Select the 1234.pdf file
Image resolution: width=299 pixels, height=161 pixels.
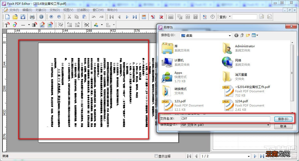coord(243,105)
